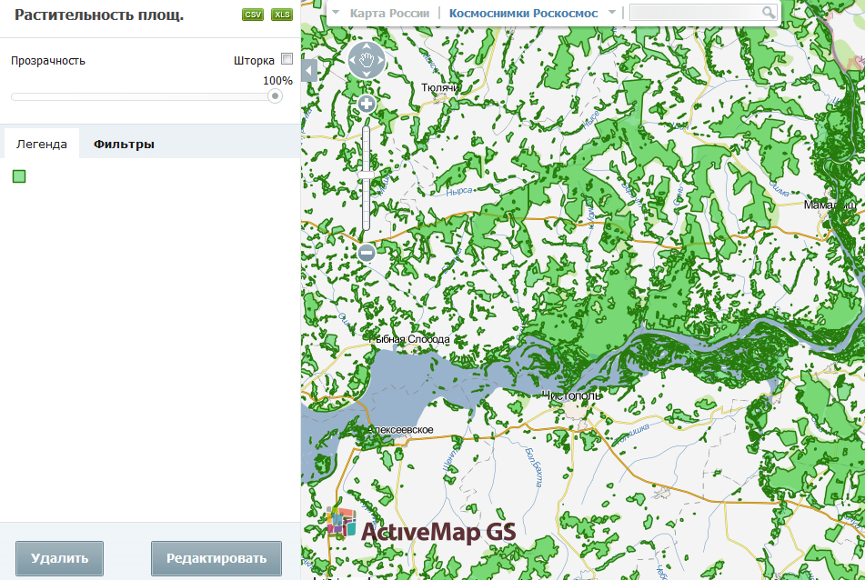The width and height of the screenshot is (865, 580).
Task: Select Космоснимки Роскосмос basemap
Action: [x=523, y=14]
